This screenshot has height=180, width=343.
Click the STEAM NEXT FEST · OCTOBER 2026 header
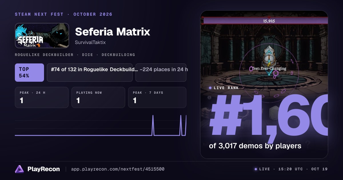point(63,14)
